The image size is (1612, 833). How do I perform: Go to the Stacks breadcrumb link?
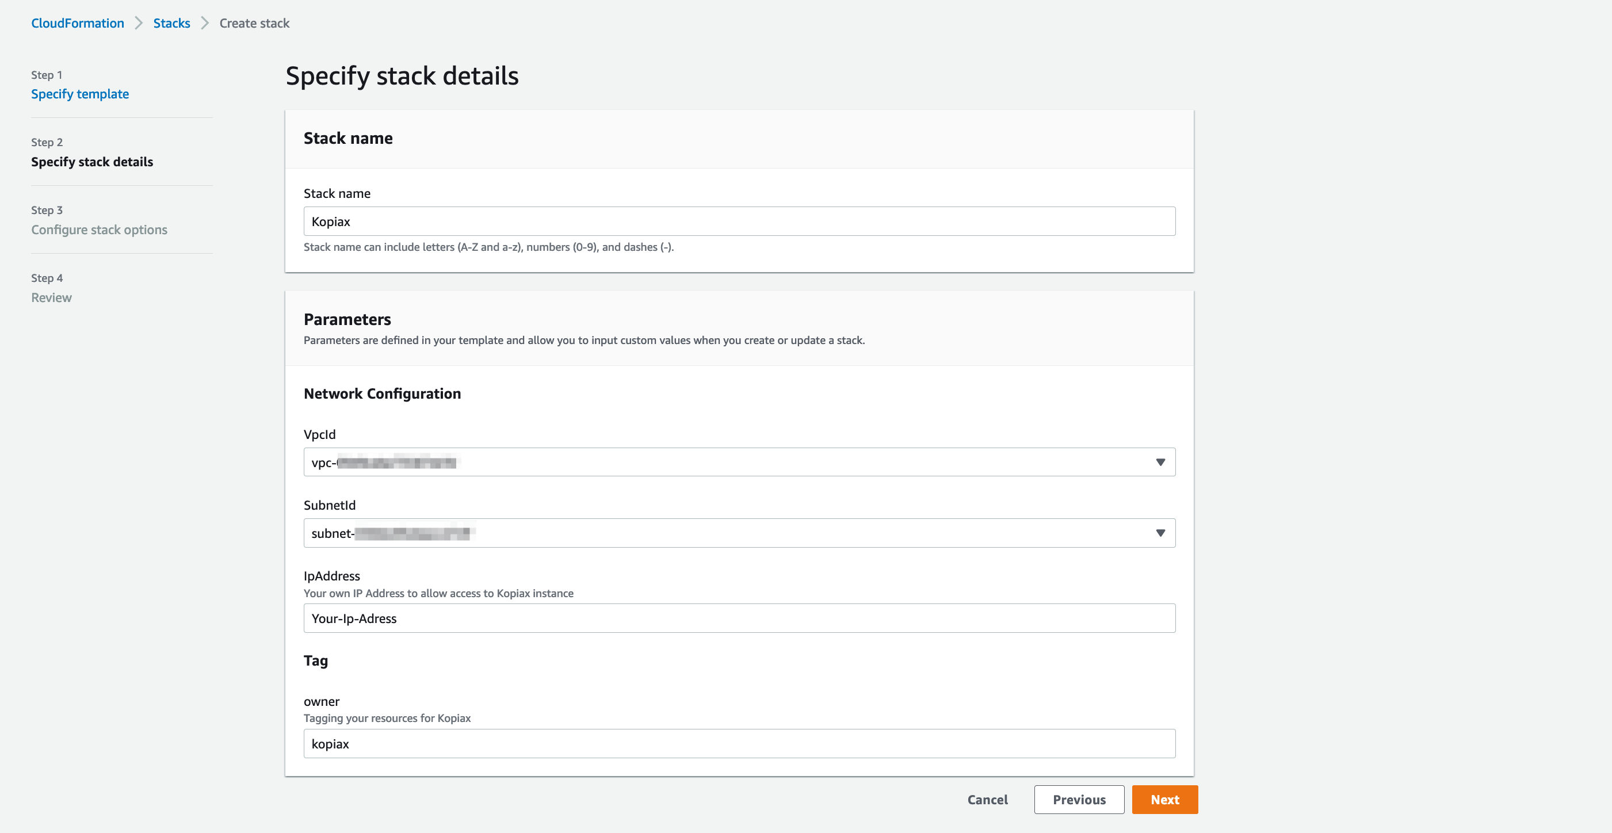click(171, 23)
